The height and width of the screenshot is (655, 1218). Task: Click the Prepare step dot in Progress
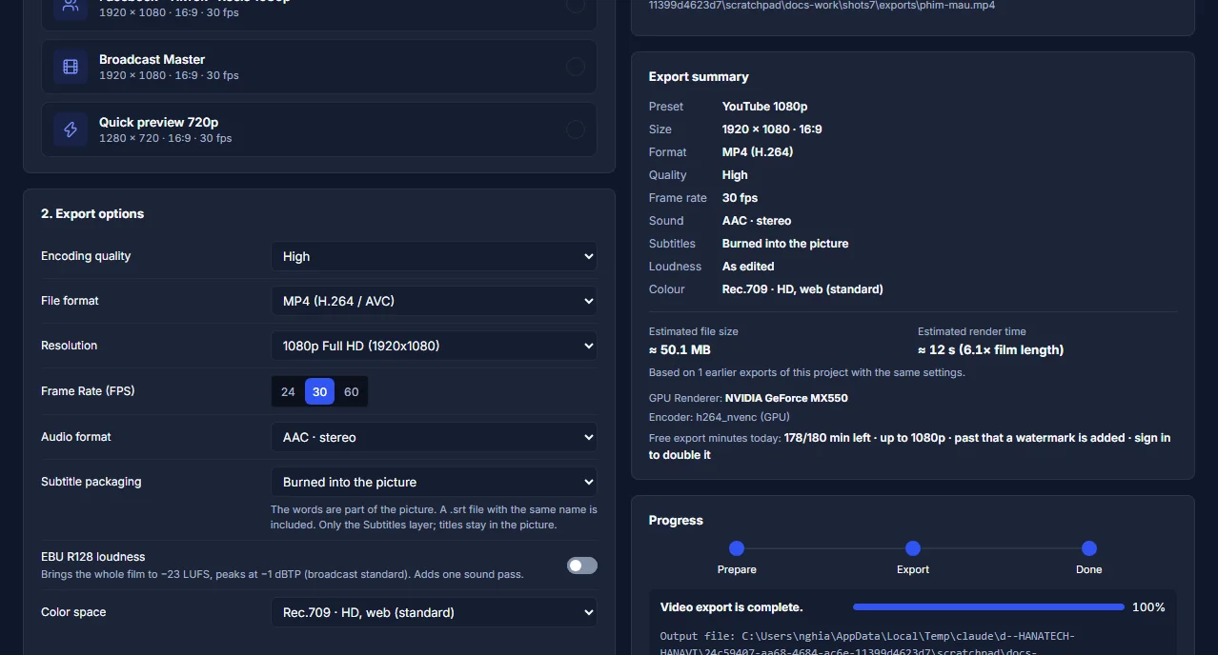tap(737, 548)
